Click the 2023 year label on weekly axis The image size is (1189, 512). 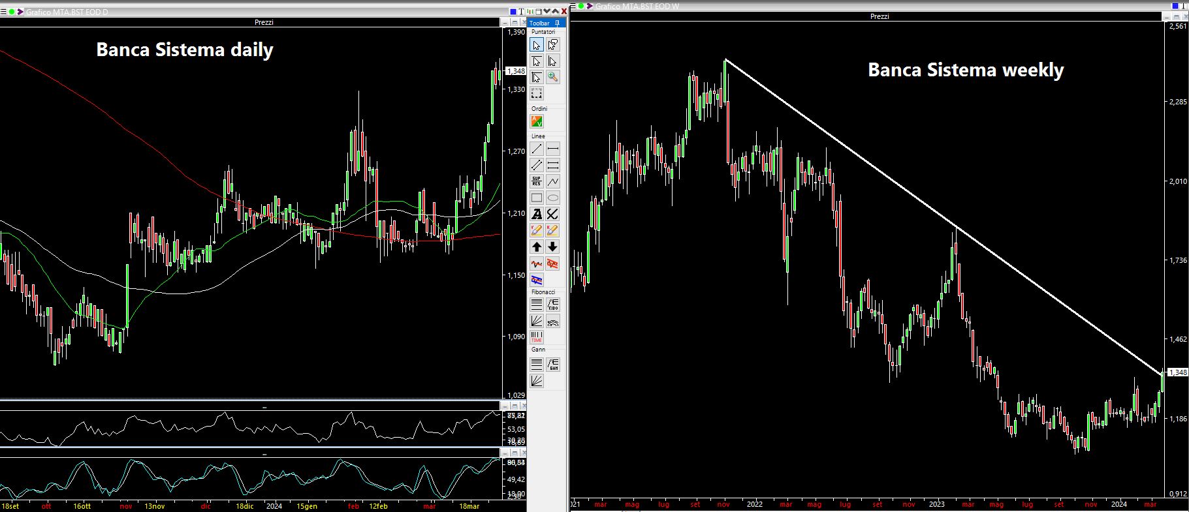pyautogui.click(x=936, y=504)
